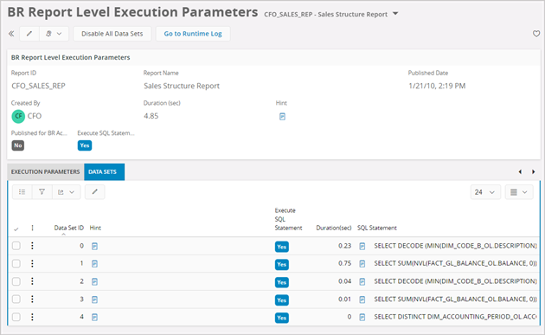
Task: Open the report-level Hint note icon
Action: click(x=282, y=117)
